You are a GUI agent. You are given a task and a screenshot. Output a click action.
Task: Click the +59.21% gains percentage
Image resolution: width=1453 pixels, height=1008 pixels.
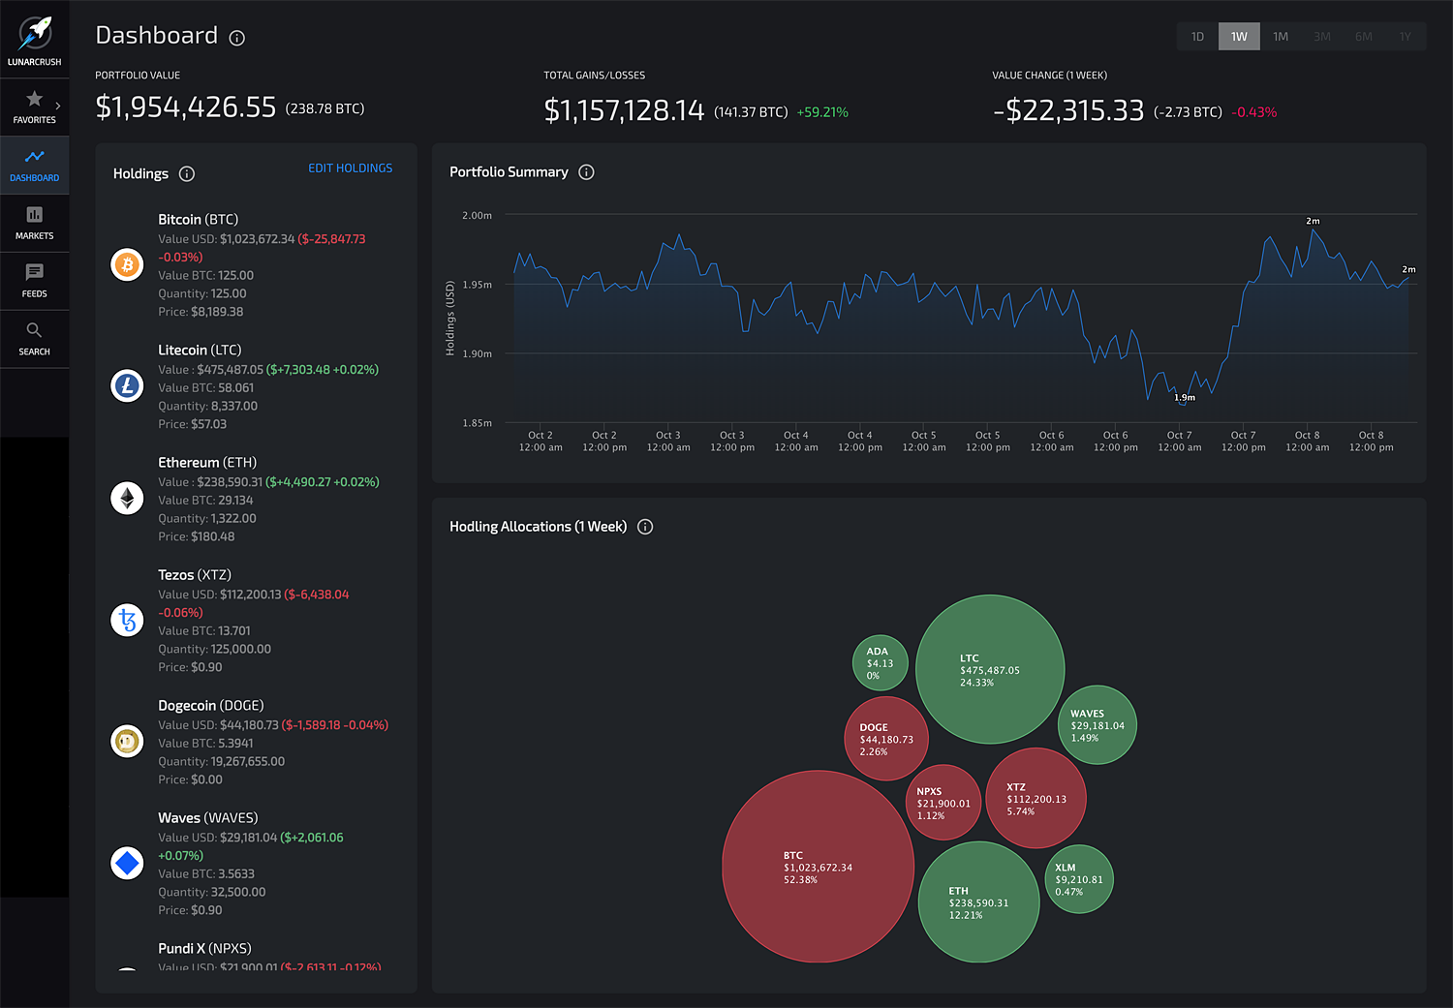(822, 112)
